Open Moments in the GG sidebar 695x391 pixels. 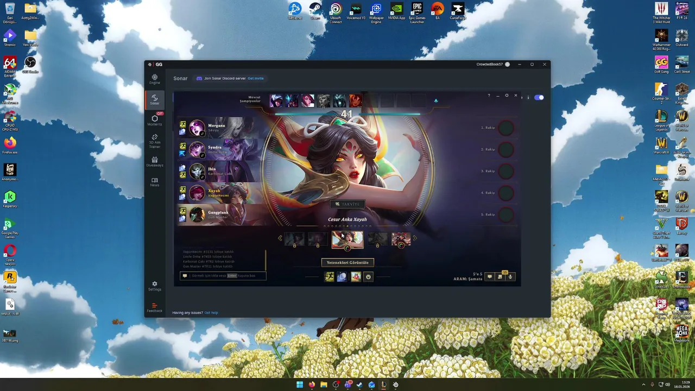pos(155,119)
